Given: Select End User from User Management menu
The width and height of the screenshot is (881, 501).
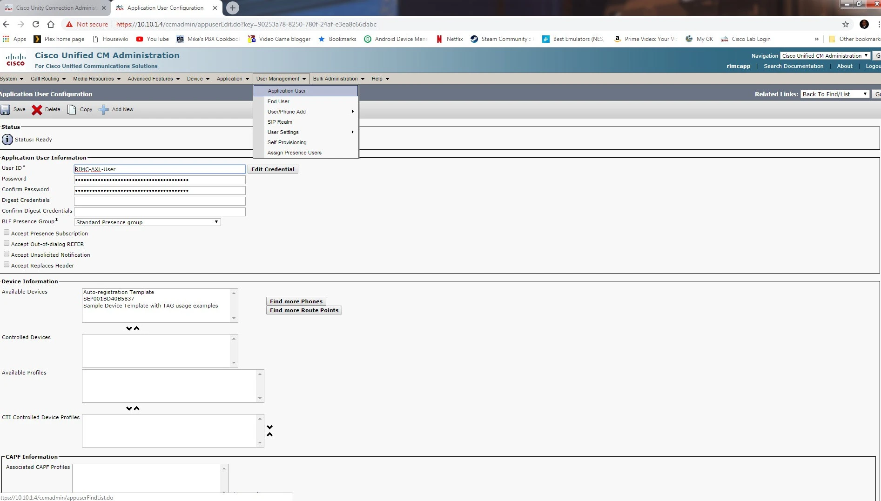Looking at the screenshot, I should (x=278, y=101).
